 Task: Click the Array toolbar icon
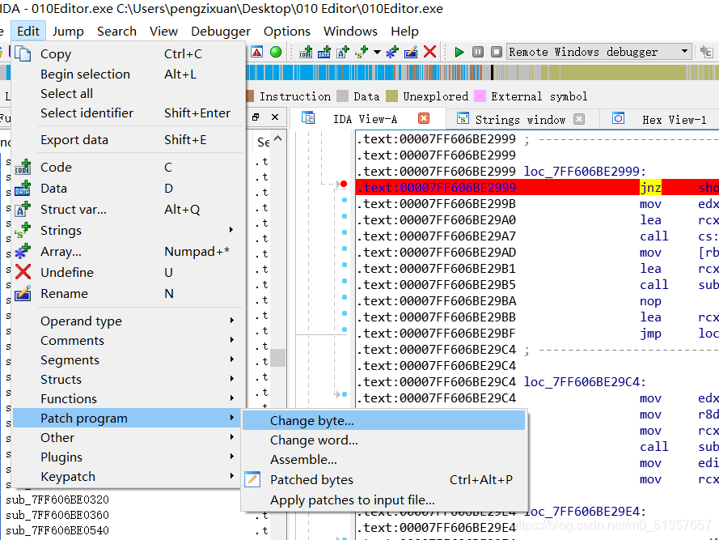coord(392,52)
